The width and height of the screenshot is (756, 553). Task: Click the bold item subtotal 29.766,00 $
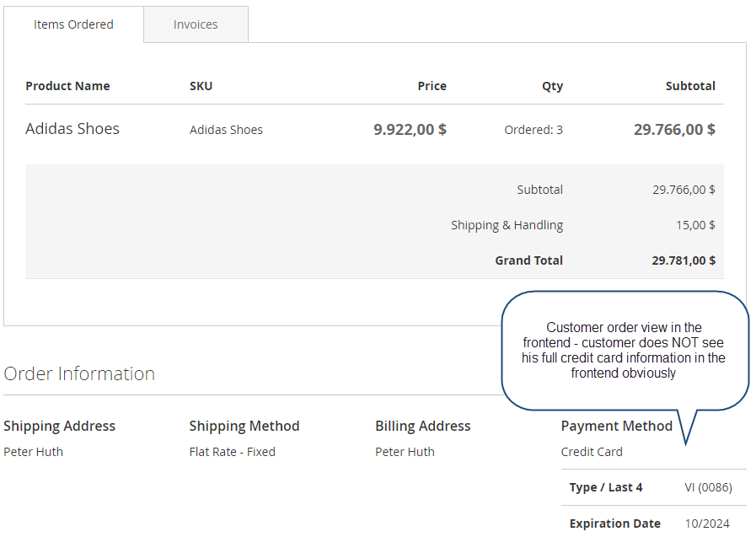pyautogui.click(x=674, y=129)
